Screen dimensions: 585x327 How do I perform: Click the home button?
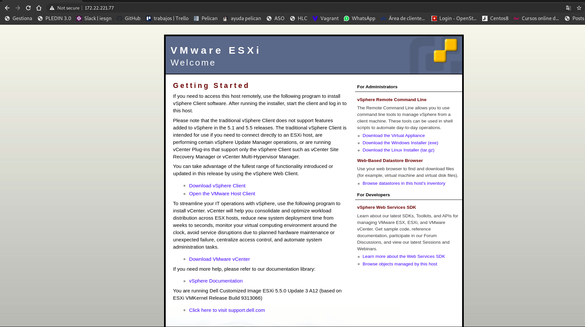pos(39,8)
